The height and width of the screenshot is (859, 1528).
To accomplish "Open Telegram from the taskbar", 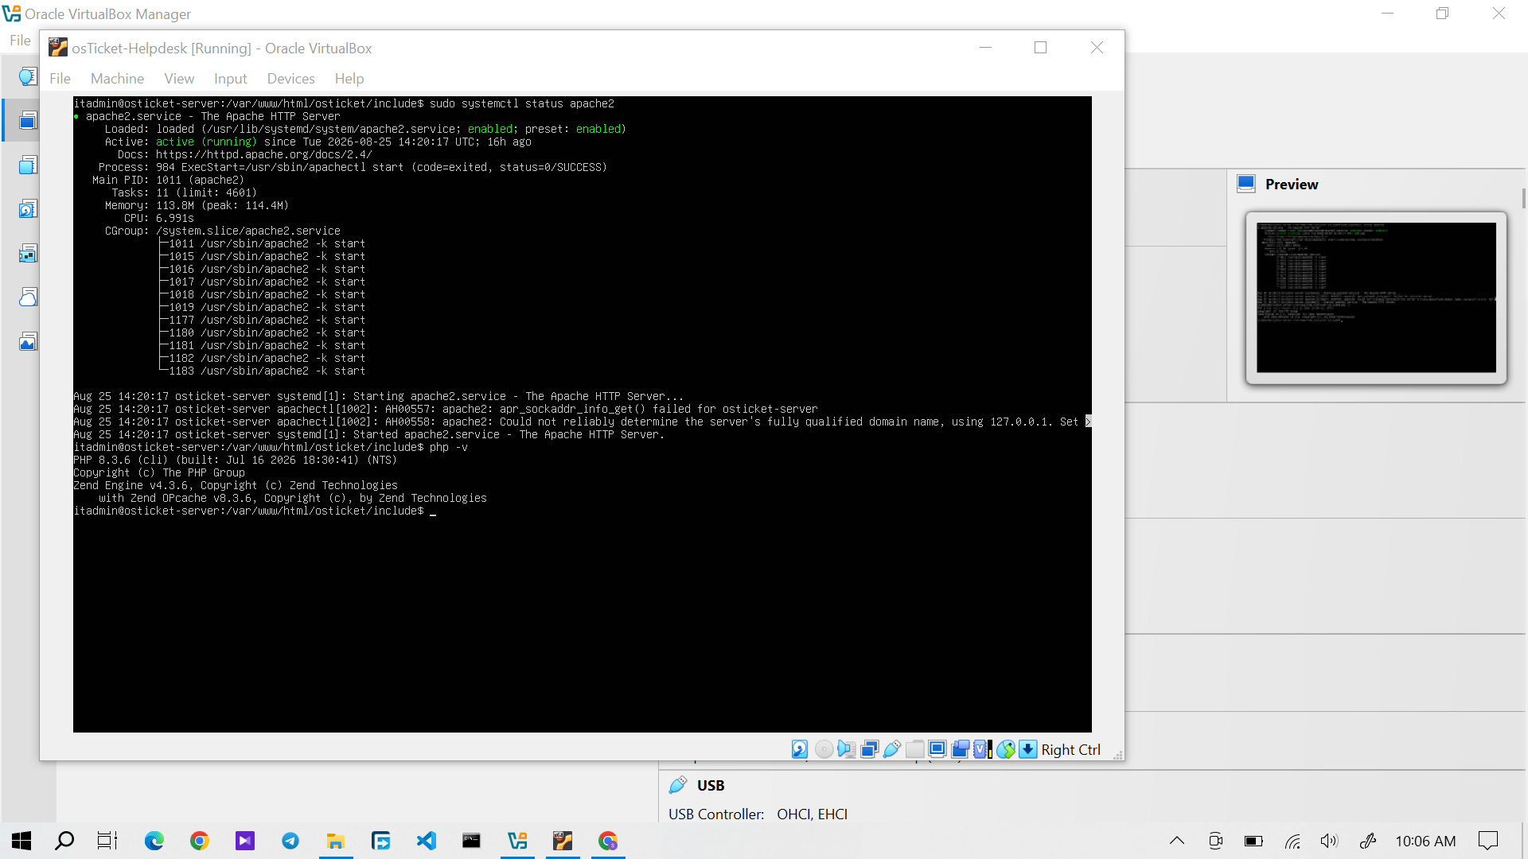I will [290, 841].
